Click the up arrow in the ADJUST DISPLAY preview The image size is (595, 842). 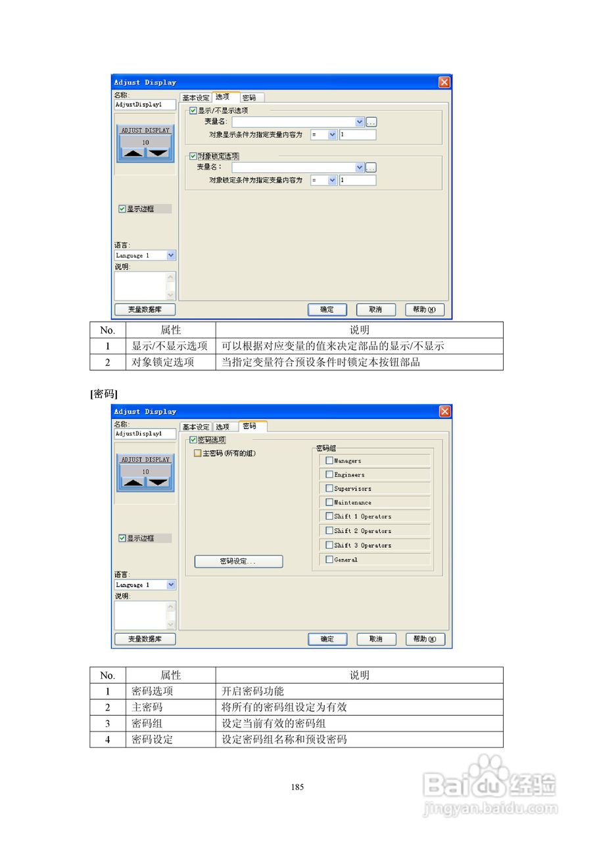134,153
